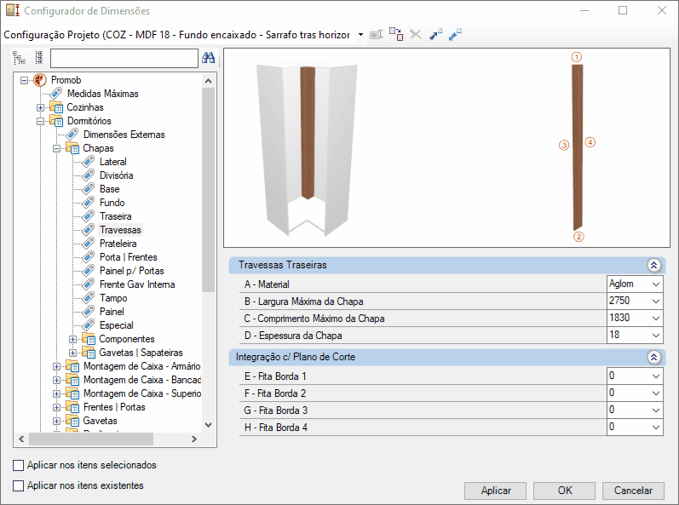Click the tree search text field
679x505 pixels.
[x=124, y=58]
